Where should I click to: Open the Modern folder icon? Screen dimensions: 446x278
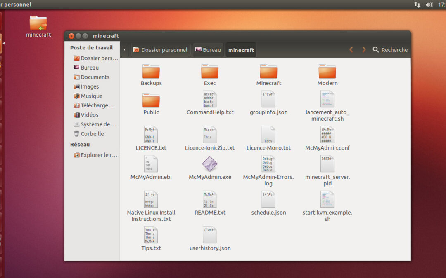point(327,72)
